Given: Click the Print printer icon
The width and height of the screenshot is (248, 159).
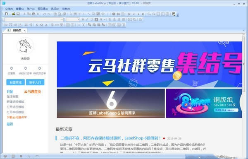Looking at the screenshot, I should 64,14.
